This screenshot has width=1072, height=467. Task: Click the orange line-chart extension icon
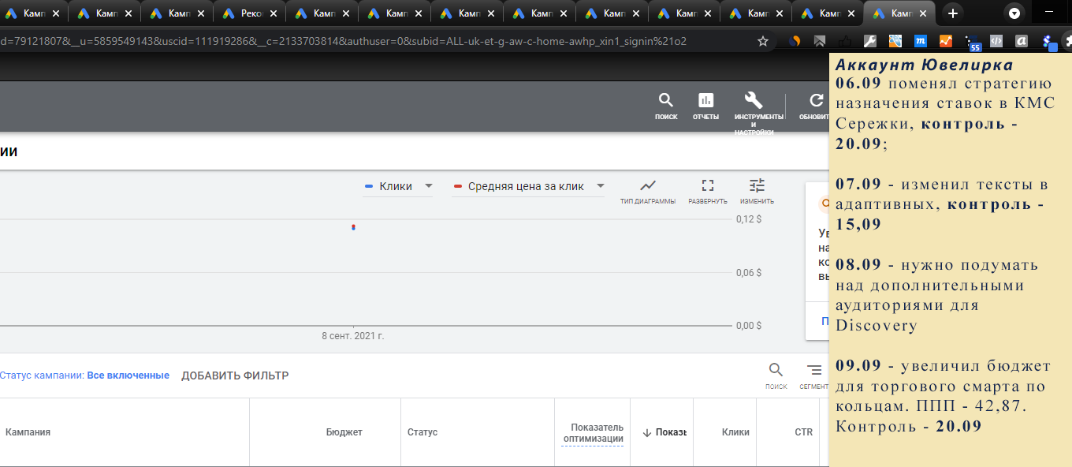tap(945, 41)
